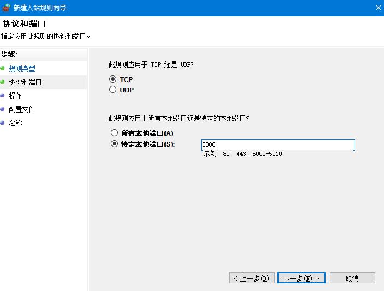Select 所有本地端口 radio button
This screenshot has width=384, height=291.
(114, 133)
